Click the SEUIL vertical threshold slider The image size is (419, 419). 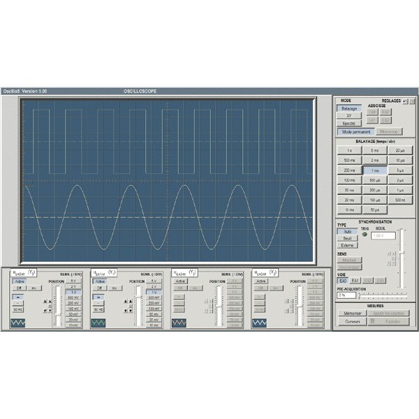point(402,258)
